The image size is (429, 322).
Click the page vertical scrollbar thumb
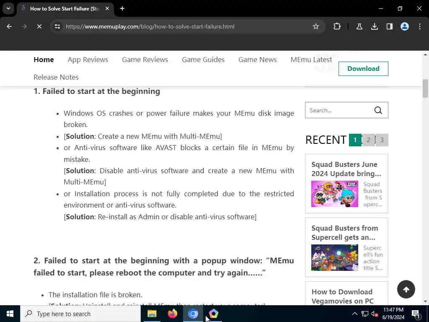point(425,88)
